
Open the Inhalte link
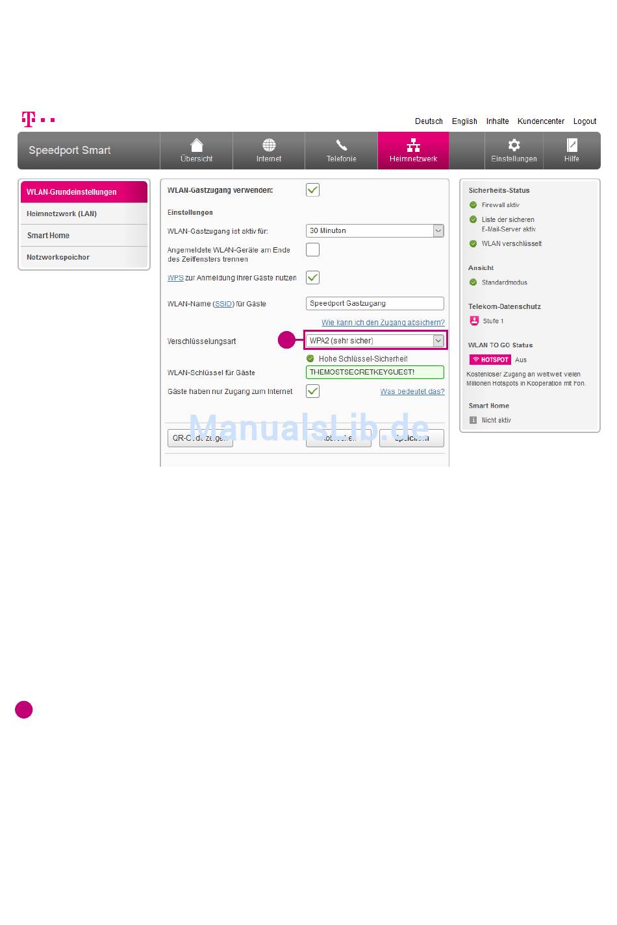coord(497,121)
